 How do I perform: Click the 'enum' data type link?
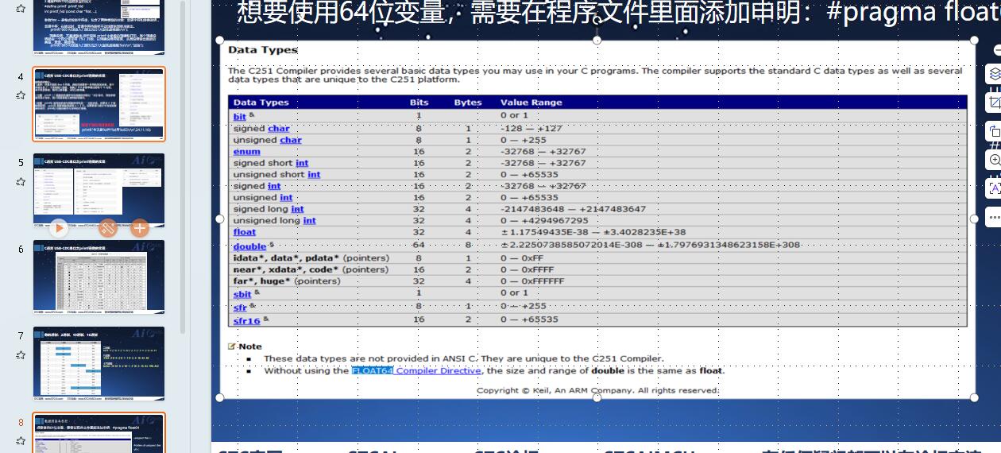[246, 151]
